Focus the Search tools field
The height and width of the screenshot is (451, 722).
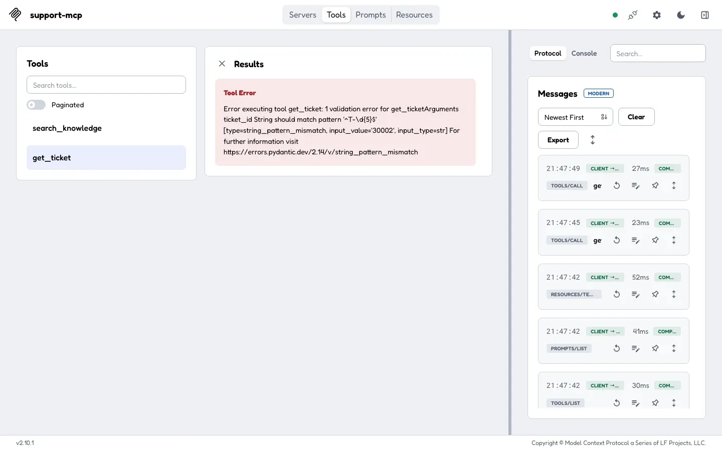106,85
